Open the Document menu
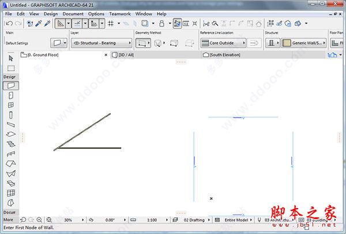The width and height of the screenshot is (346, 234). [73, 14]
